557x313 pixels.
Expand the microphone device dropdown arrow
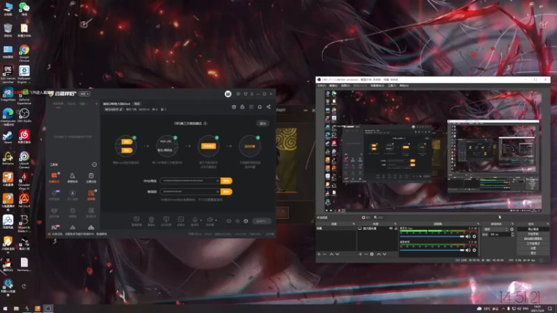click(201, 220)
